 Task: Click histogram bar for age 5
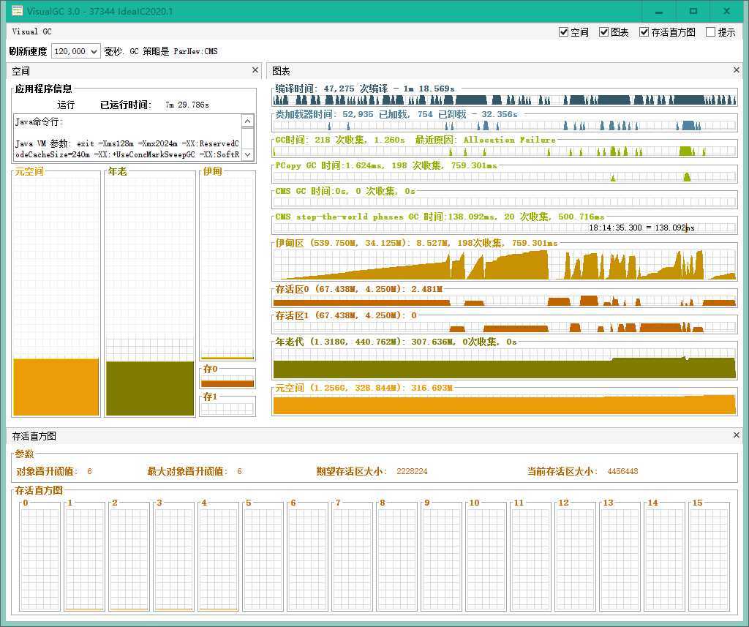coord(263,559)
